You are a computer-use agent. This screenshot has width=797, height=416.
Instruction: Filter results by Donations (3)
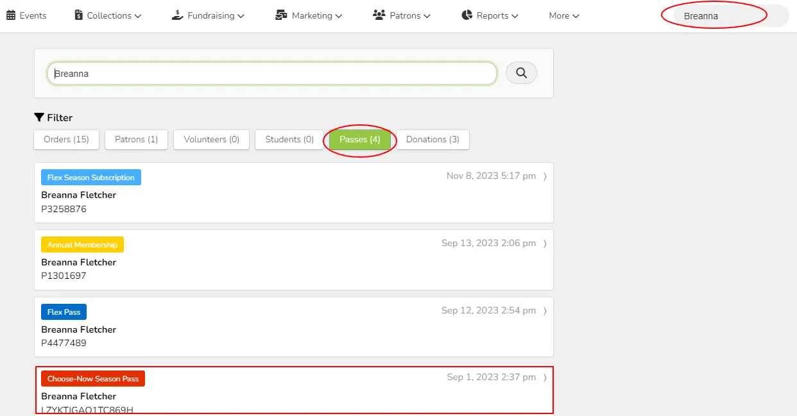[433, 140]
